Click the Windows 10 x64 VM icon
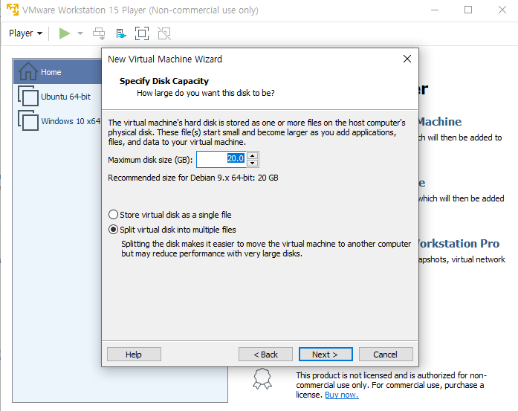 28,120
